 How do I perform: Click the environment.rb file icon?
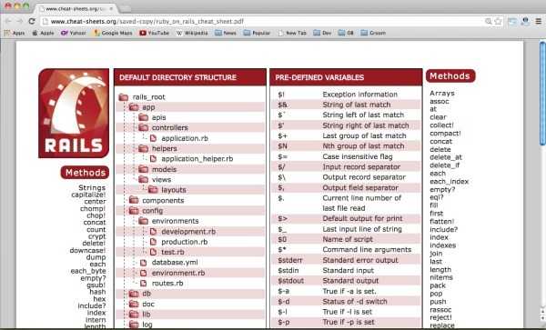[x=144, y=273]
